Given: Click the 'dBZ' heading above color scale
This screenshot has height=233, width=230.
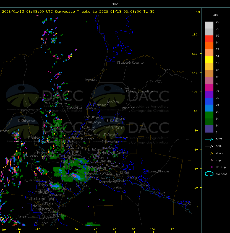Looking at the screenshot, I should [216, 15].
